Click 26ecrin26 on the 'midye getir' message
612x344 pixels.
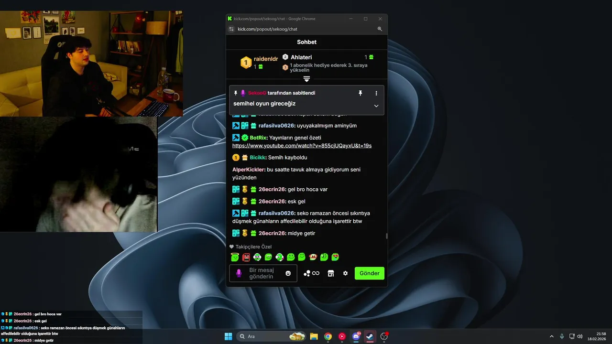(272, 233)
